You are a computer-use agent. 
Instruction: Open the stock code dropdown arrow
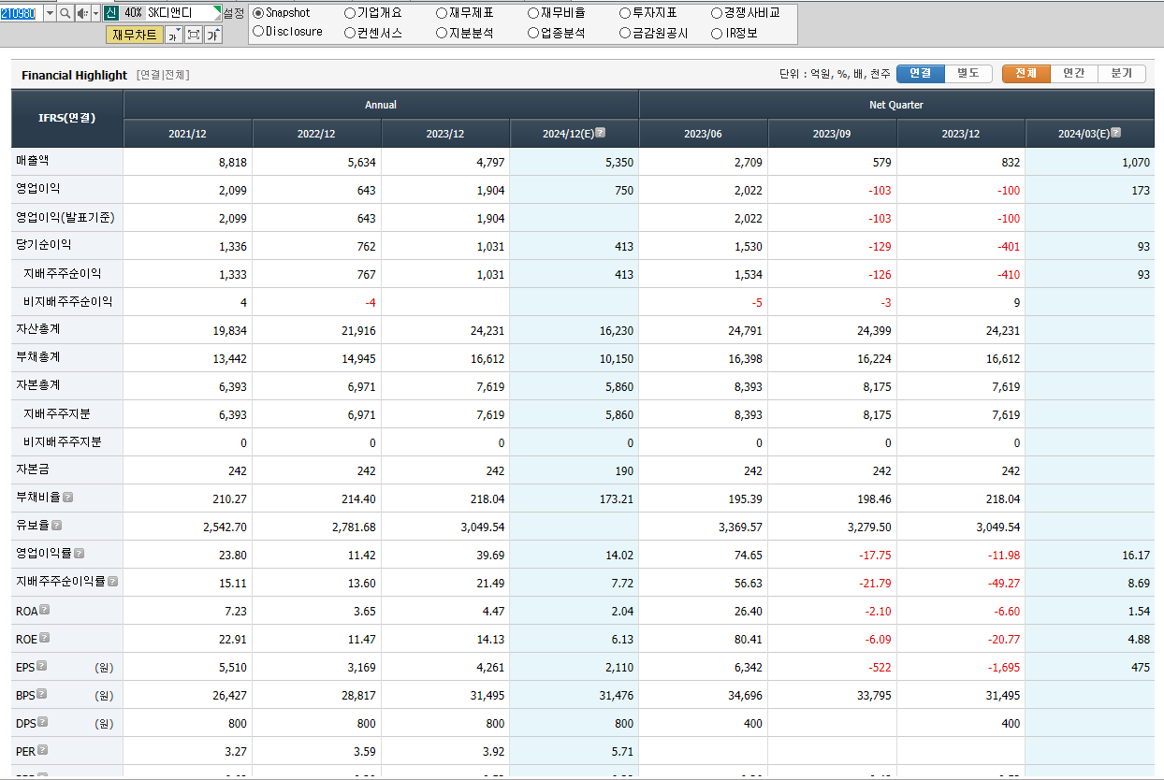[49, 13]
